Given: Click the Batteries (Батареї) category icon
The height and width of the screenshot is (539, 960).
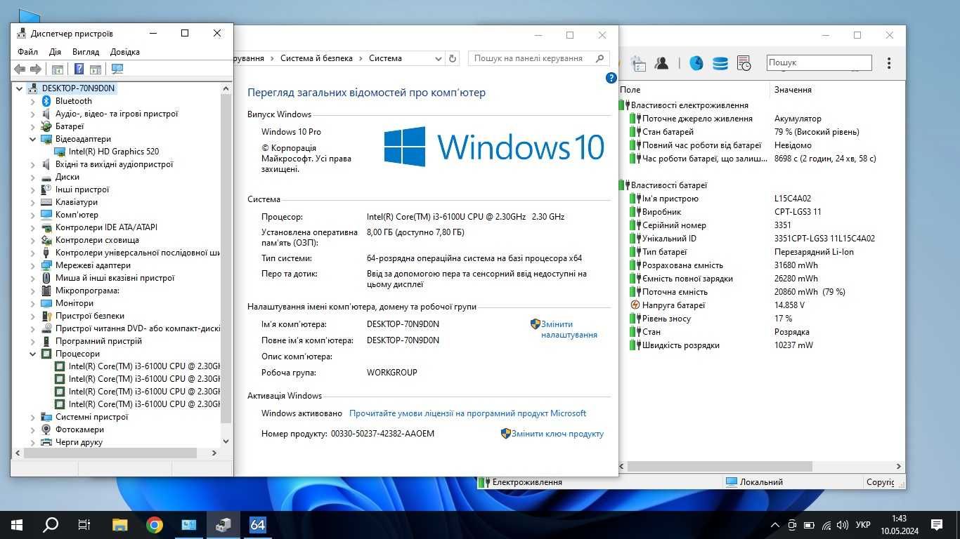Looking at the screenshot, I should coord(46,126).
